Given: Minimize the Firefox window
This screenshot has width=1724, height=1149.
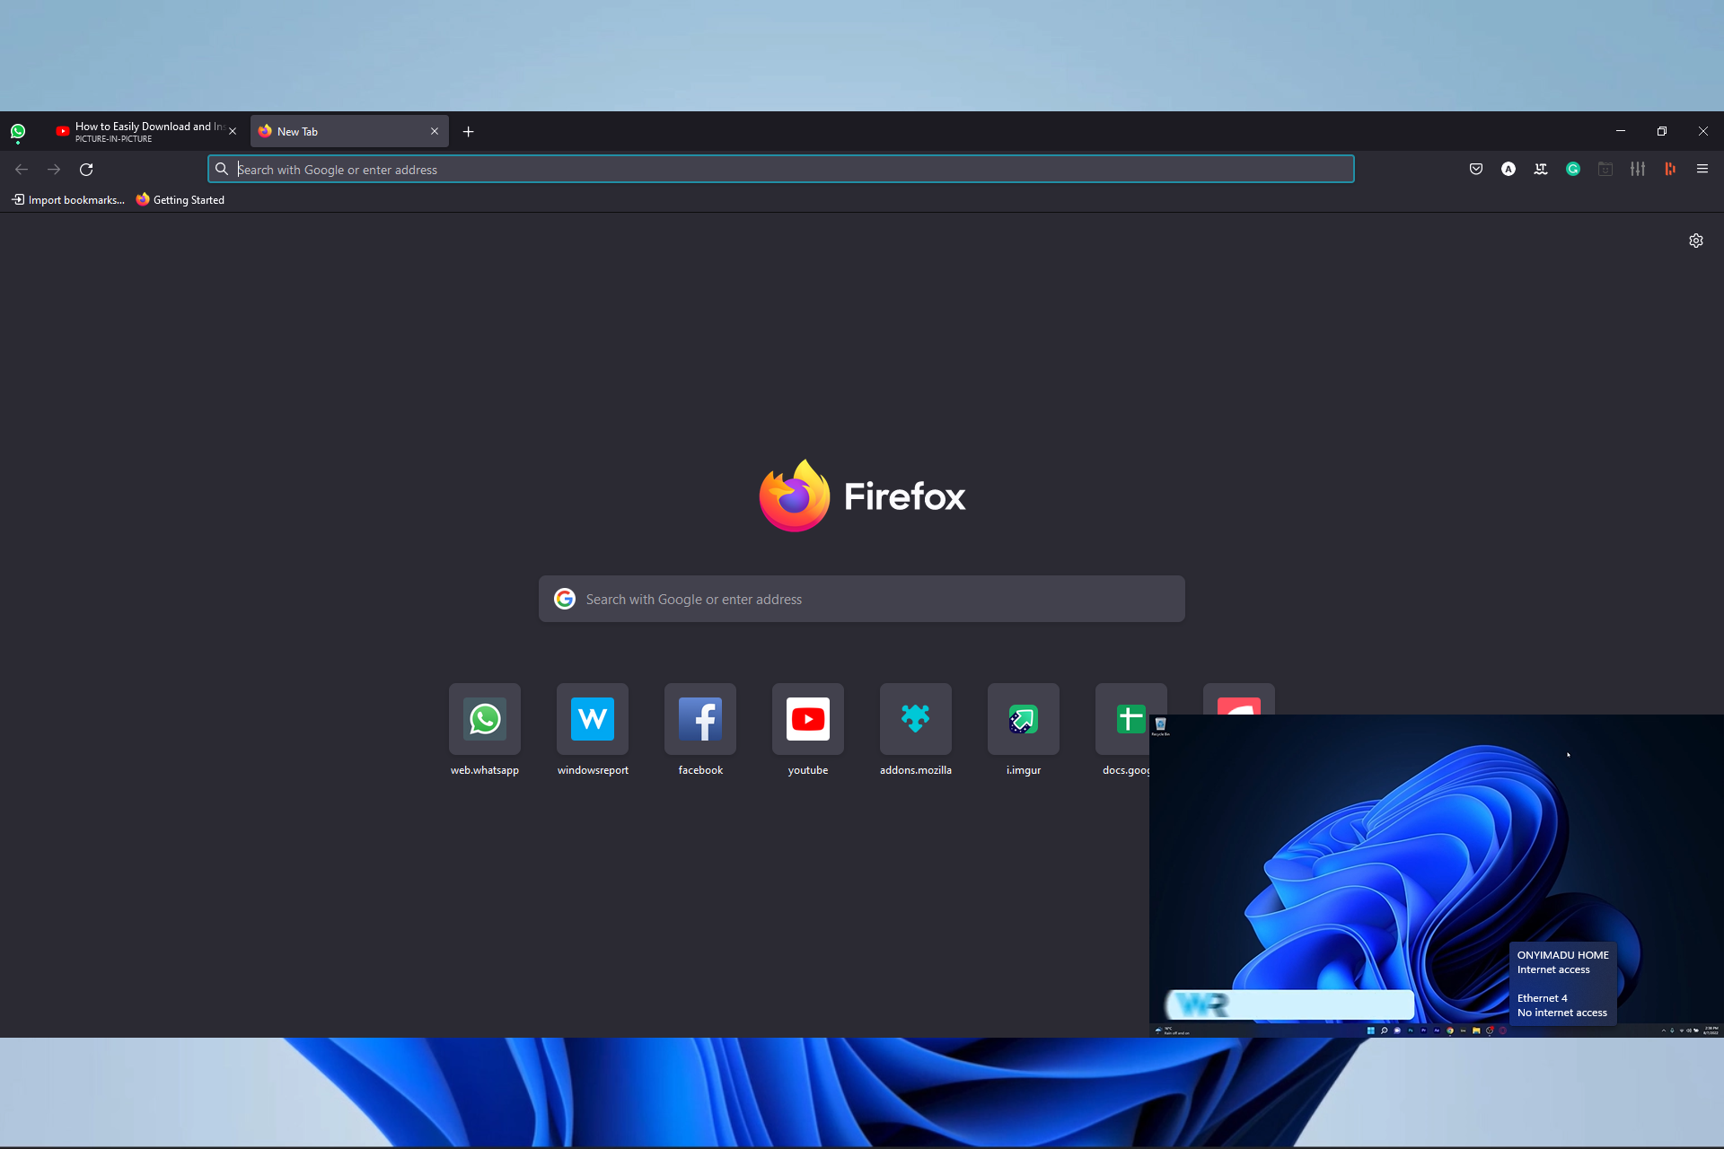Looking at the screenshot, I should pyautogui.click(x=1621, y=132).
